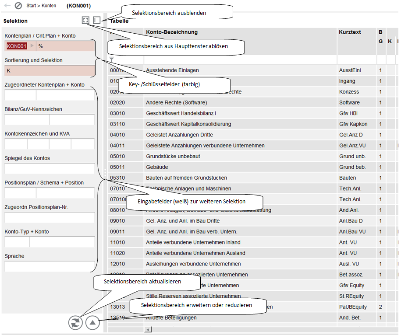Open the Konten breadcrumb link

point(49,6)
